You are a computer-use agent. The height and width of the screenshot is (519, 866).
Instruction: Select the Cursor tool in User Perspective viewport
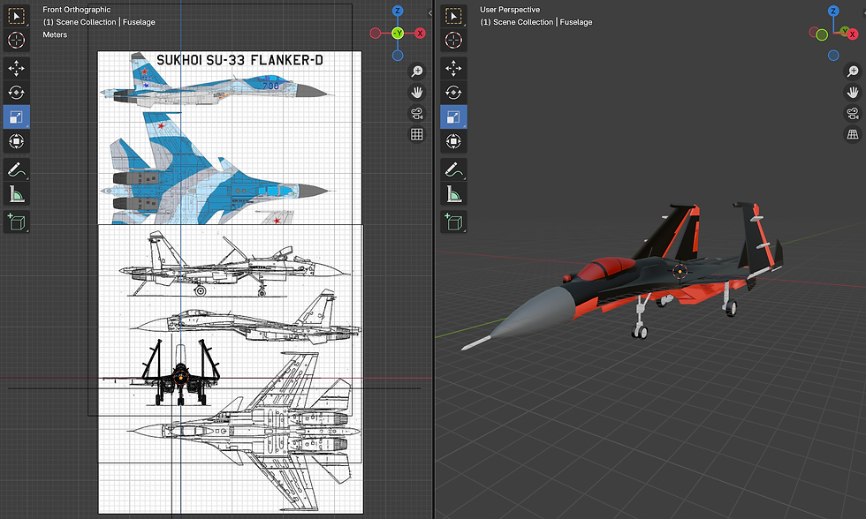tap(453, 41)
